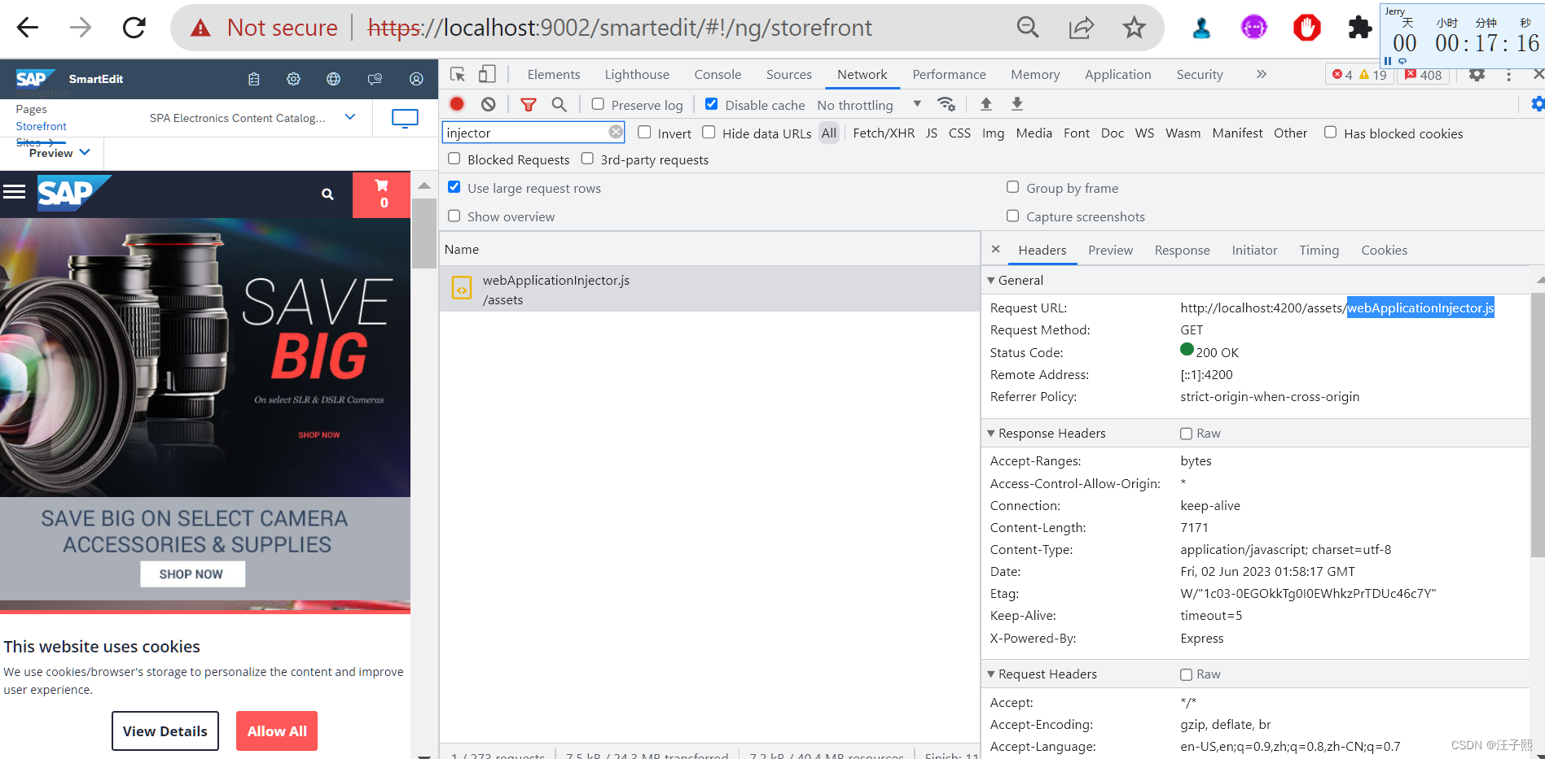Open the SmartEdit clipboard tasks icon
The height and width of the screenshot is (759, 1545).
point(253,79)
